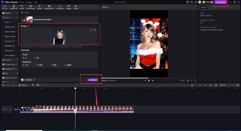Select the Texte tool

click(x=22, y=7)
